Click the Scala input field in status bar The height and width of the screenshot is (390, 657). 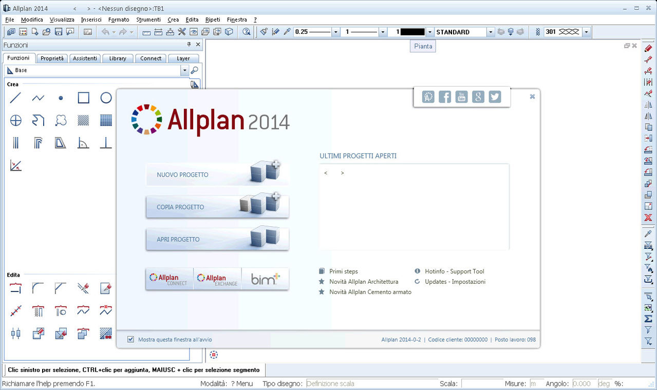[482, 384]
